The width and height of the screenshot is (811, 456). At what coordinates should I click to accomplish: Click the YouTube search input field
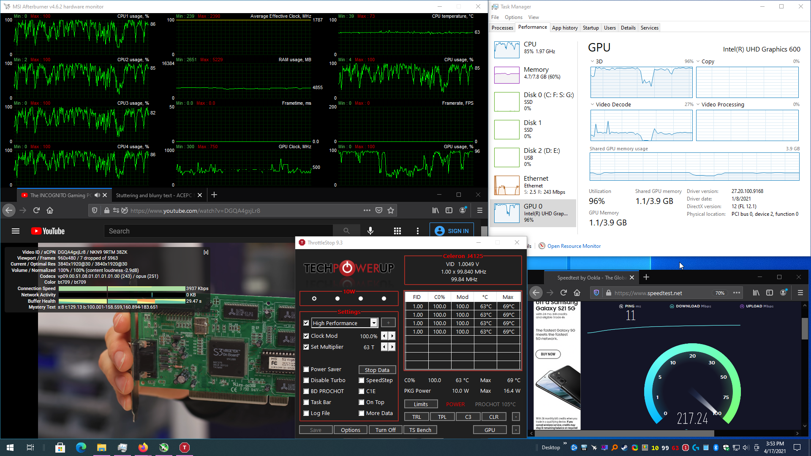[x=218, y=231]
